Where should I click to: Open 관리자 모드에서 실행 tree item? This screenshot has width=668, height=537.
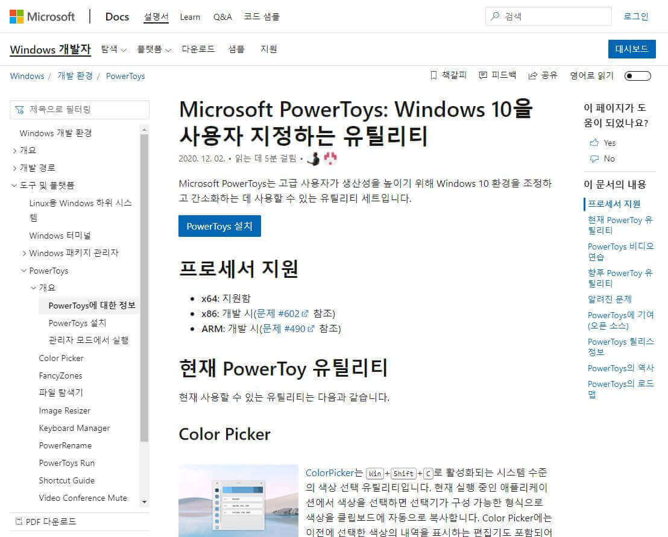tap(89, 341)
